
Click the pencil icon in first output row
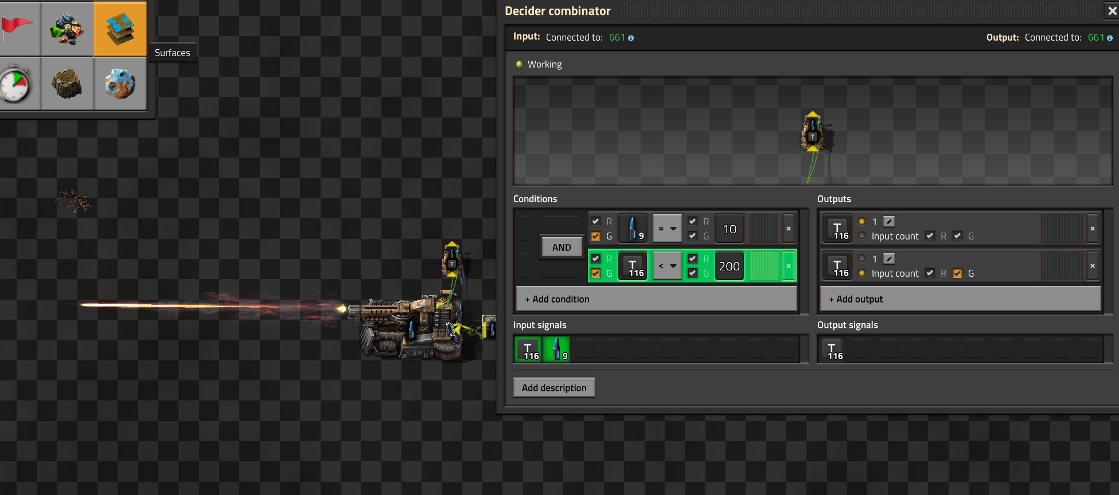tap(889, 222)
